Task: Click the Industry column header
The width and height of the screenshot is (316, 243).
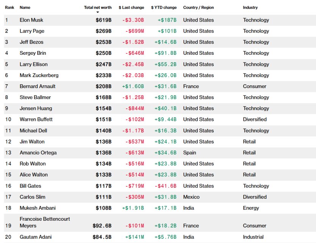Action: tap(250, 7)
